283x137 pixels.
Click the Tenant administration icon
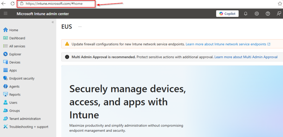(6, 118)
